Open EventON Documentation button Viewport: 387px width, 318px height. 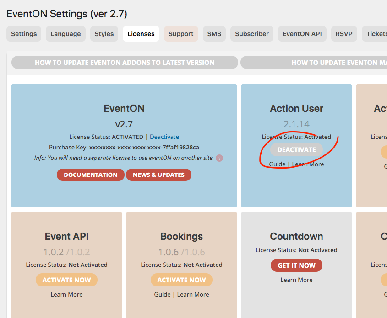point(91,175)
